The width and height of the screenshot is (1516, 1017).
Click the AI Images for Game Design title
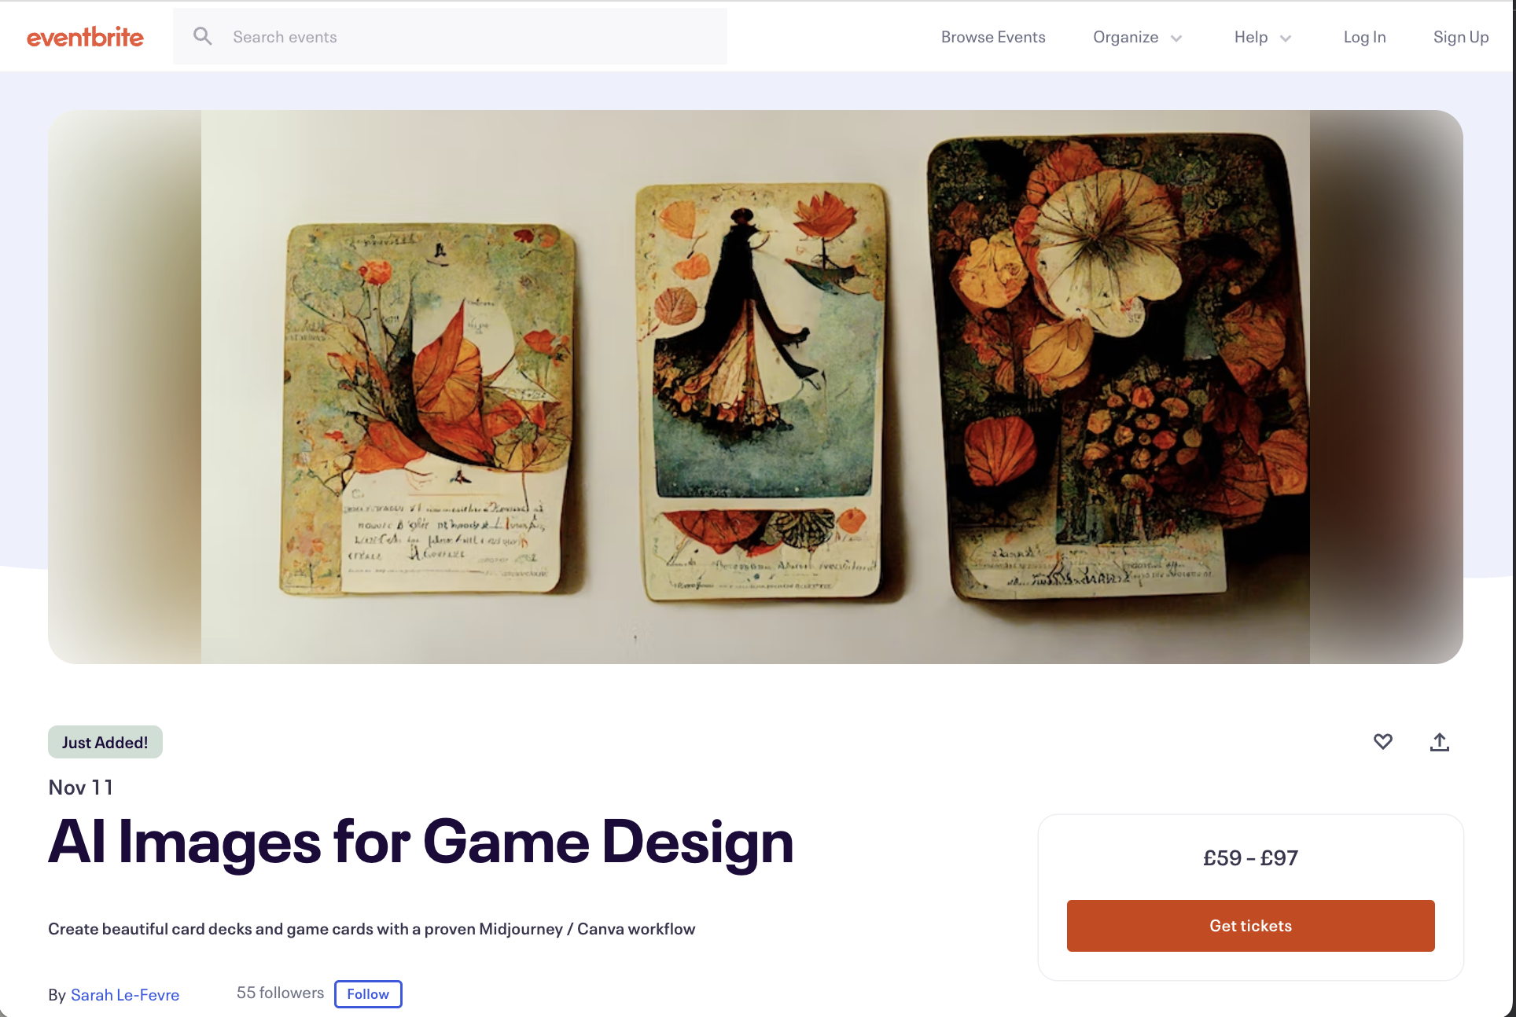(421, 843)
